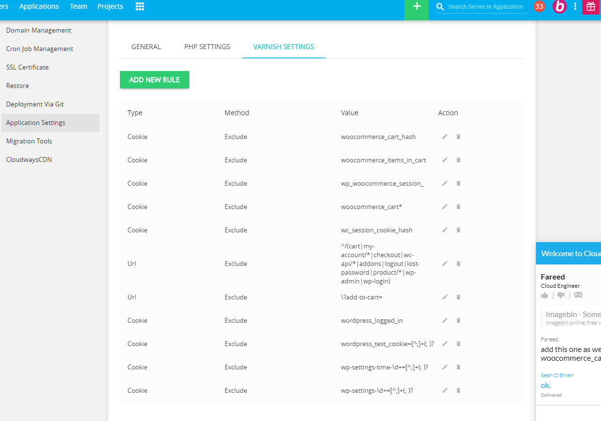Edit the woocommerce_cart_hash rule
The height and width of the screenshot is (421, 601).
click(x=445, y=137)
